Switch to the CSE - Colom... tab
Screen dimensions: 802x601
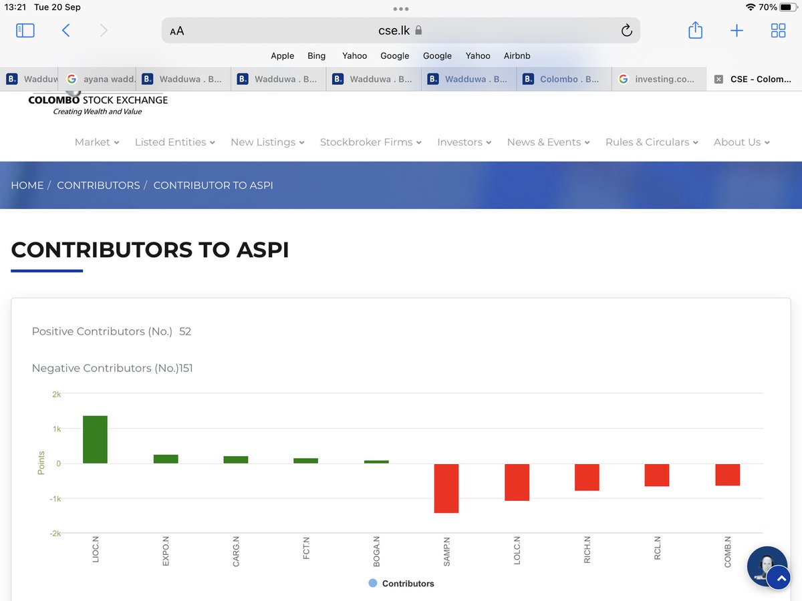coord(754,79)
